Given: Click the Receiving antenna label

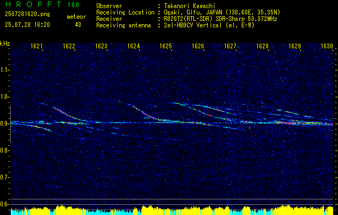Looking at the screenshot, I should pyautogui.click(x=124, y=25).
